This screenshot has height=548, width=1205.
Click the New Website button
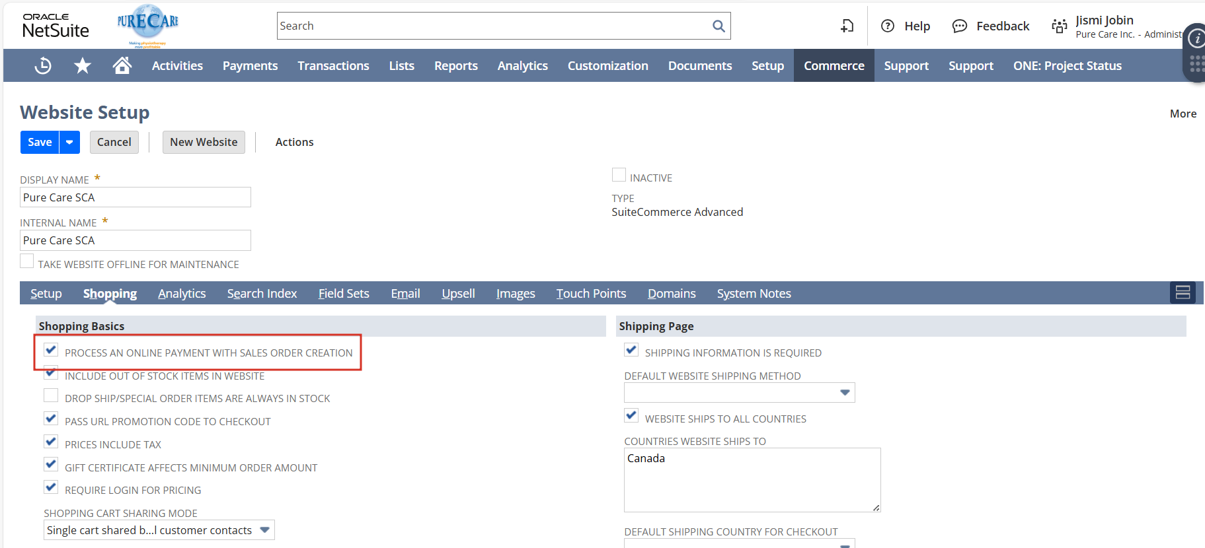[x=204, y=142]
